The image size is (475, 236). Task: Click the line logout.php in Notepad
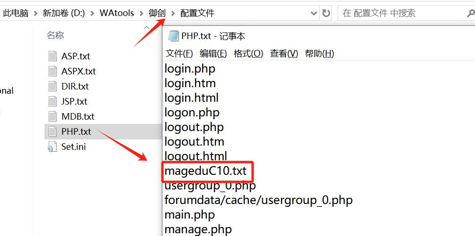point(194,127)
